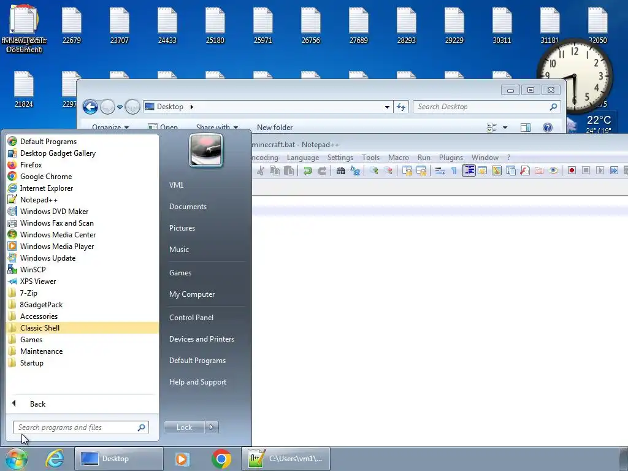Image resolution: width=628 pixels, height=471 pixels.
Task: Open Settings menu in Notepad++
Action: pyautogui.click(x=340, y=158)
